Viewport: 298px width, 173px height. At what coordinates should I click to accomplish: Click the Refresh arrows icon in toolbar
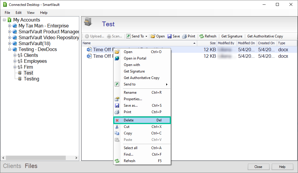201,36
